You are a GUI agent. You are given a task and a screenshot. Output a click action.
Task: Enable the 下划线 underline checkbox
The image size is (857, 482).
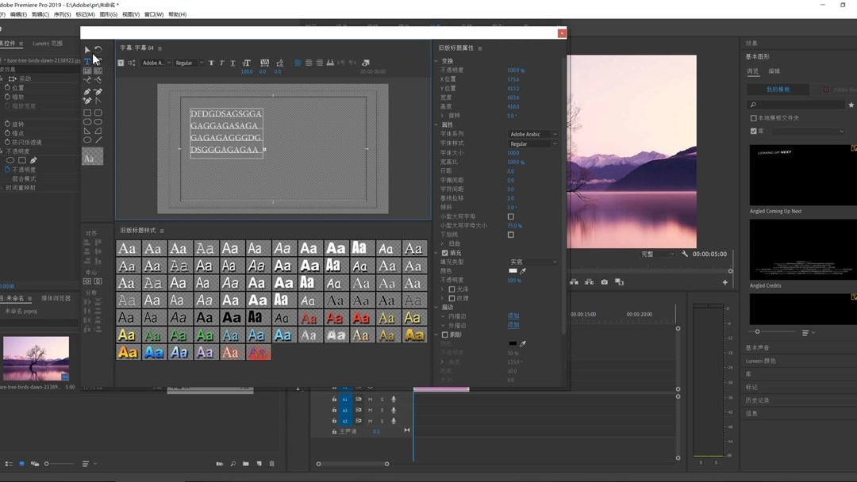510,235
